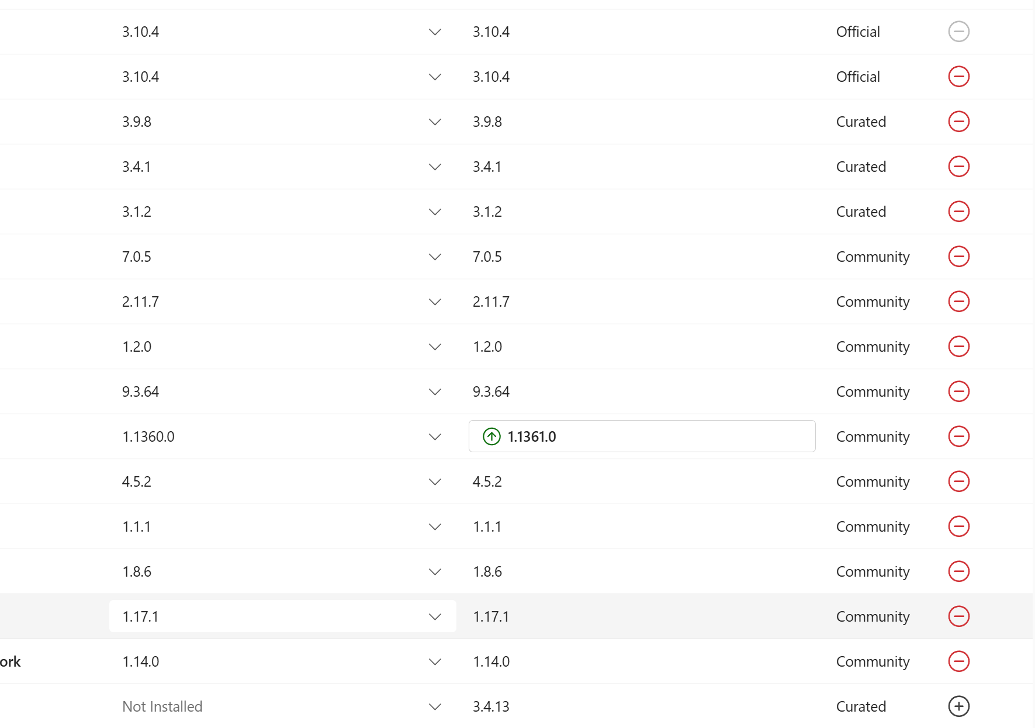Expand the version selector showing 3.1.2
The height and width of the screenshot is (728, 1035).
283,212
